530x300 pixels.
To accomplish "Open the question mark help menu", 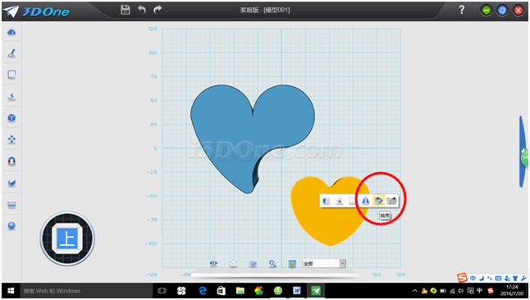I will (x=462, y=10).
